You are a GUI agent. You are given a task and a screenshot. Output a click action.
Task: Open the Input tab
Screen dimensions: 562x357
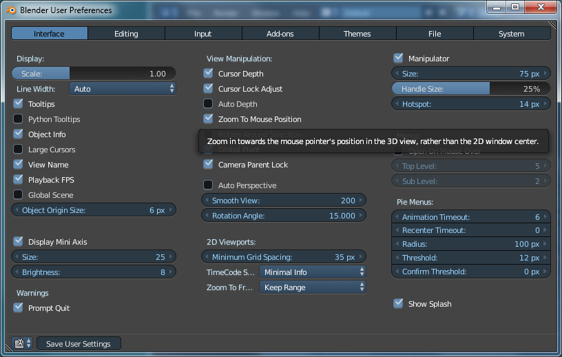point(203,34)
